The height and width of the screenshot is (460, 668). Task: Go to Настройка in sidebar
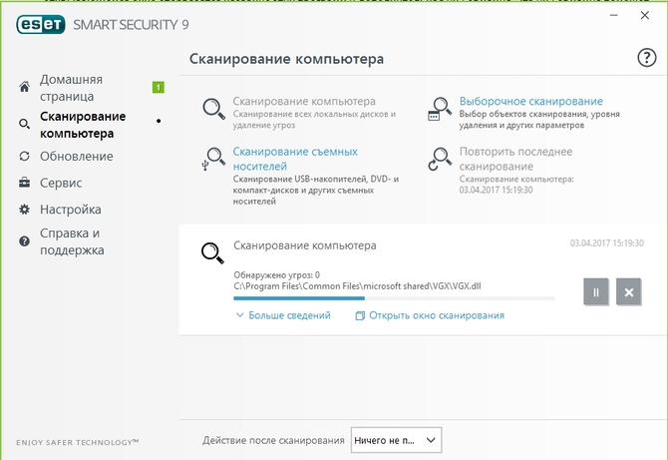pyautogui.click(x=71, y=211)
